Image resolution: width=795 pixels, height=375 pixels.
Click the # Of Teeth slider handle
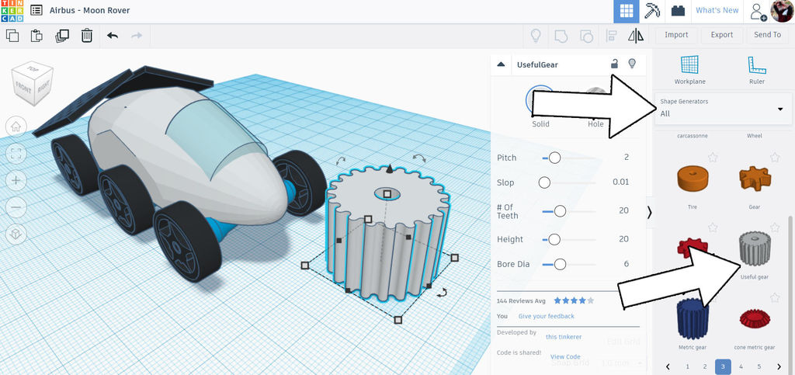(x=561, y=211)
